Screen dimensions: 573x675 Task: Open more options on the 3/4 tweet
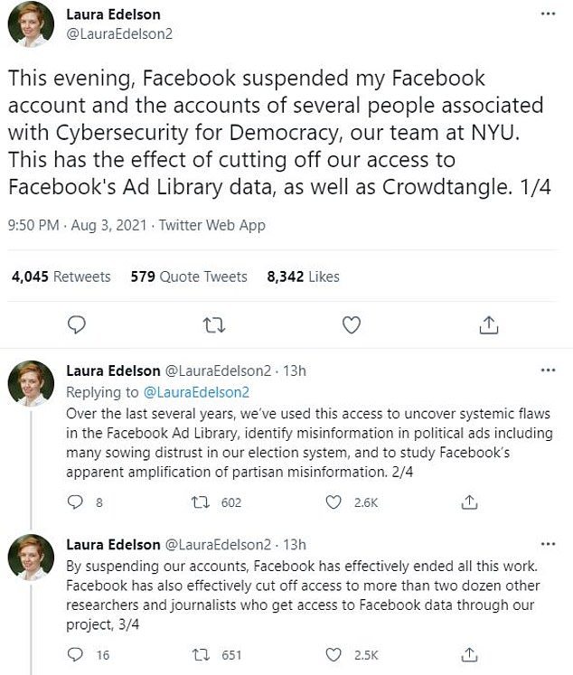coord(548,544)
